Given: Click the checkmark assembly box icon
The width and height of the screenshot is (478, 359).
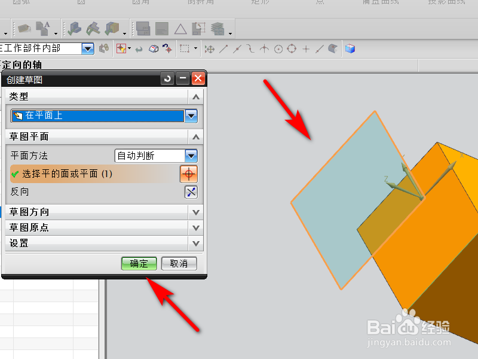Looking at the screenshot, I should (x=112, y=28).
